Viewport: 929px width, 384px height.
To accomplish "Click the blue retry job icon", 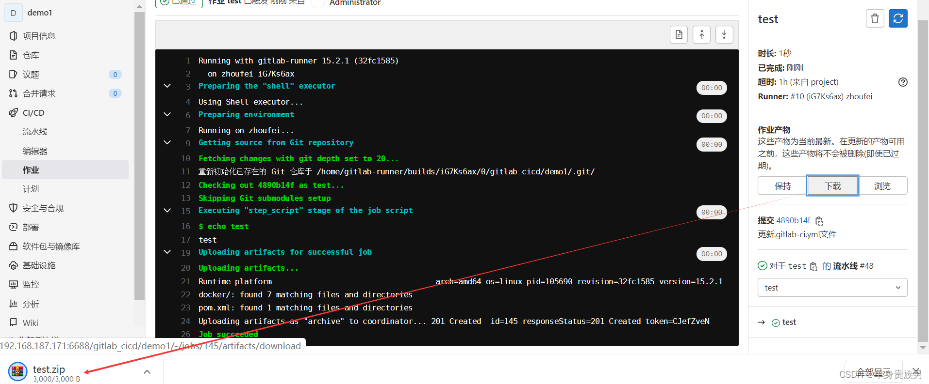I will (x=898, y=18).
